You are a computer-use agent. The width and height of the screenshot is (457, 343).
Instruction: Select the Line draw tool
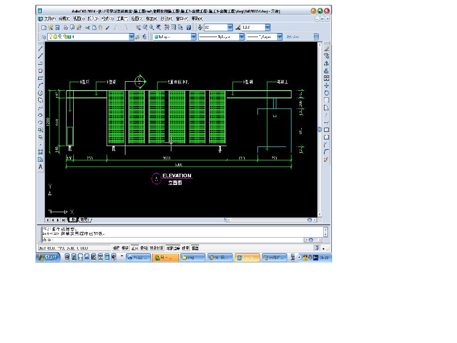(x=41, y=48)
